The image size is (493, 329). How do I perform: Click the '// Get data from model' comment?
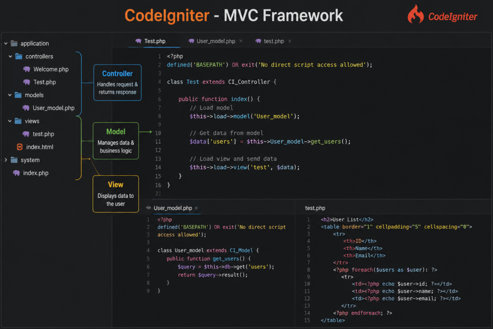coord(226,133)
